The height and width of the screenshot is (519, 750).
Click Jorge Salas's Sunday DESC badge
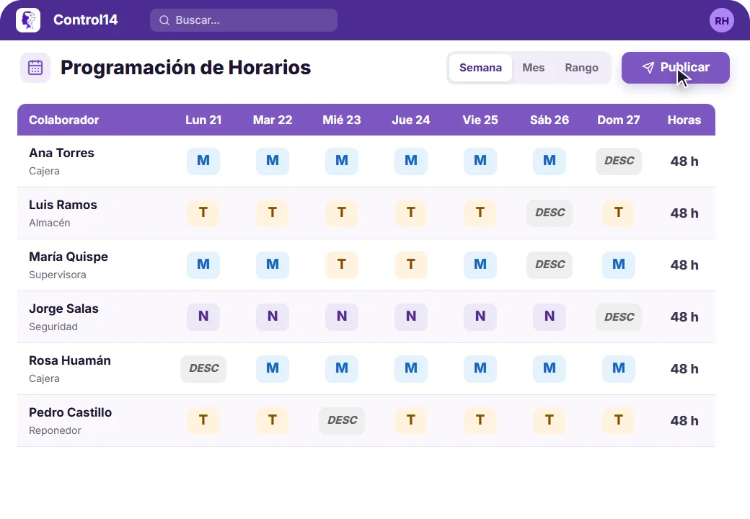pyautogui.click(x=619, y=317)
